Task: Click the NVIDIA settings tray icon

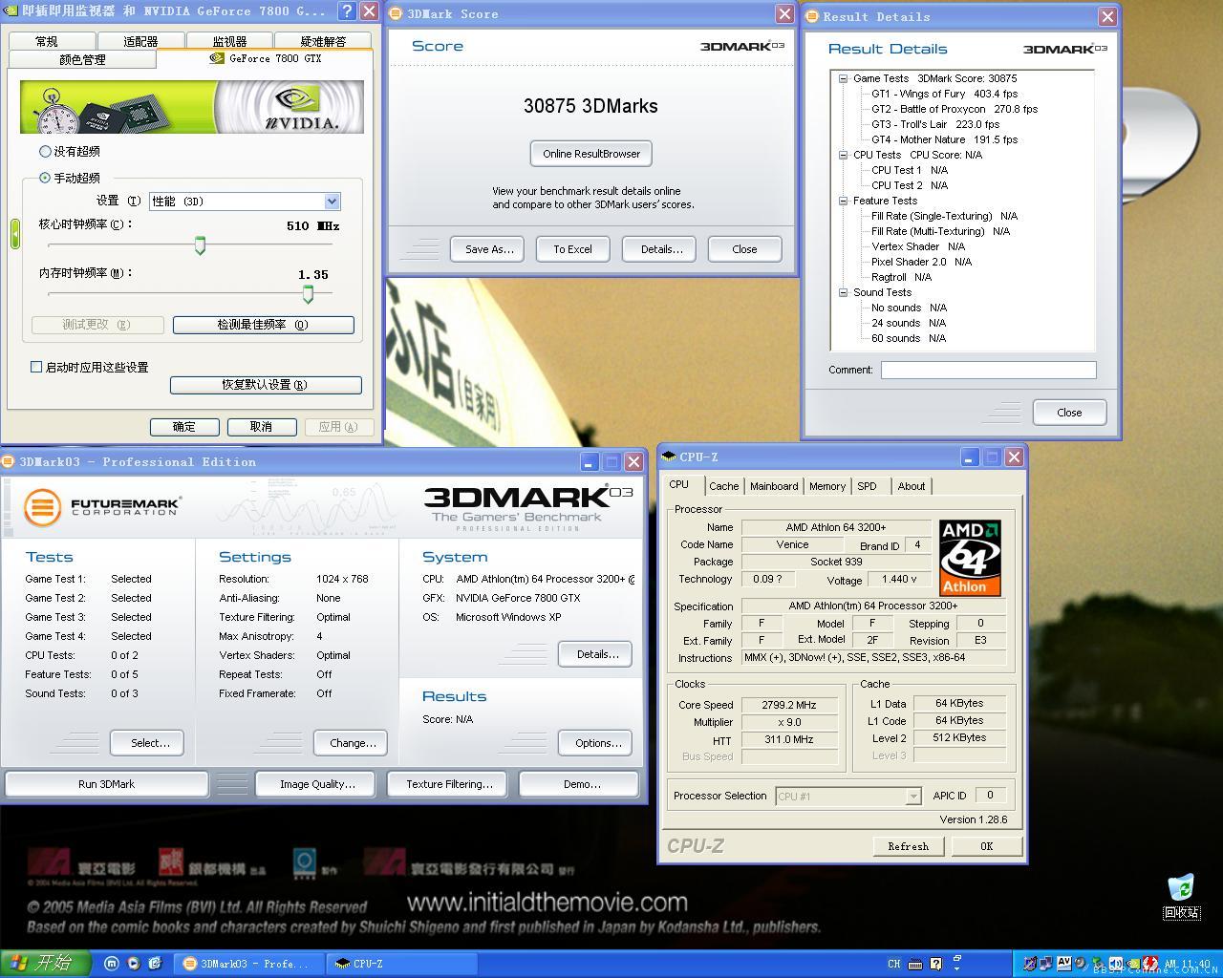Action: click(x=1133, y=964)
